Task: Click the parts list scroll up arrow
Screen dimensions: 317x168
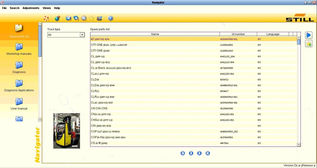Action: click(299, 38)
